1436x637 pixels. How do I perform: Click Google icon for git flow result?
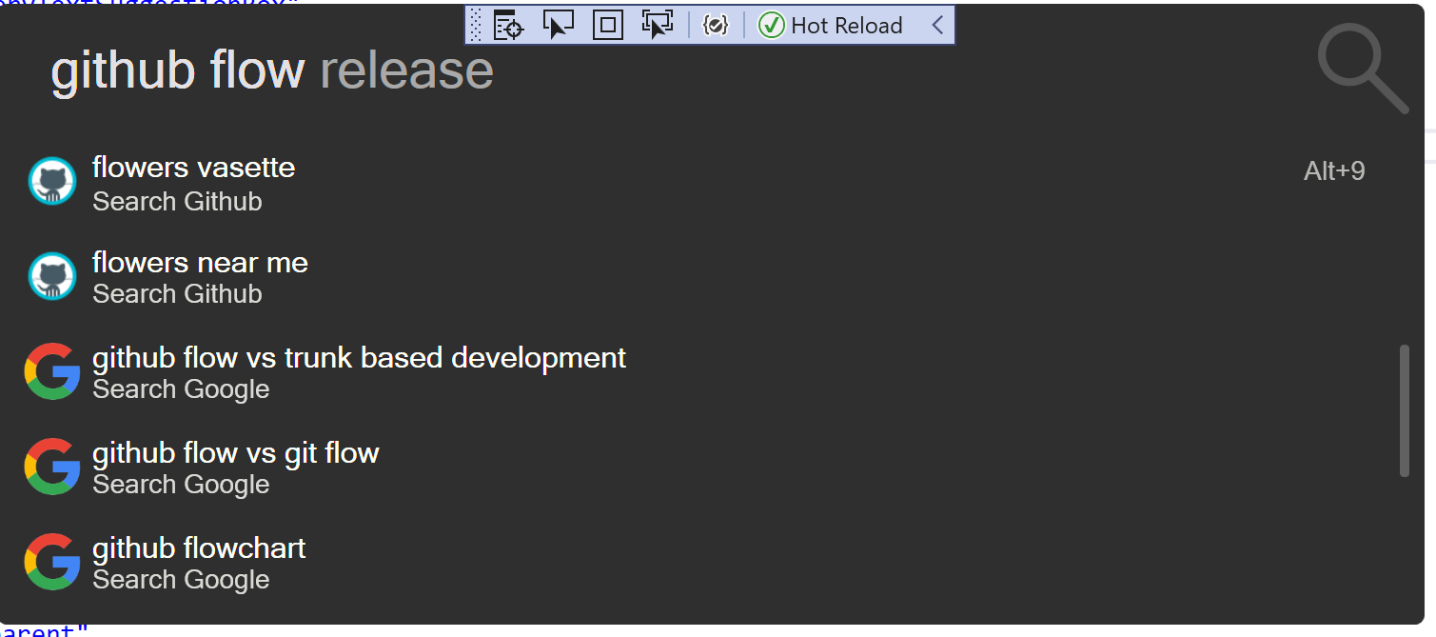click(52, 467)
